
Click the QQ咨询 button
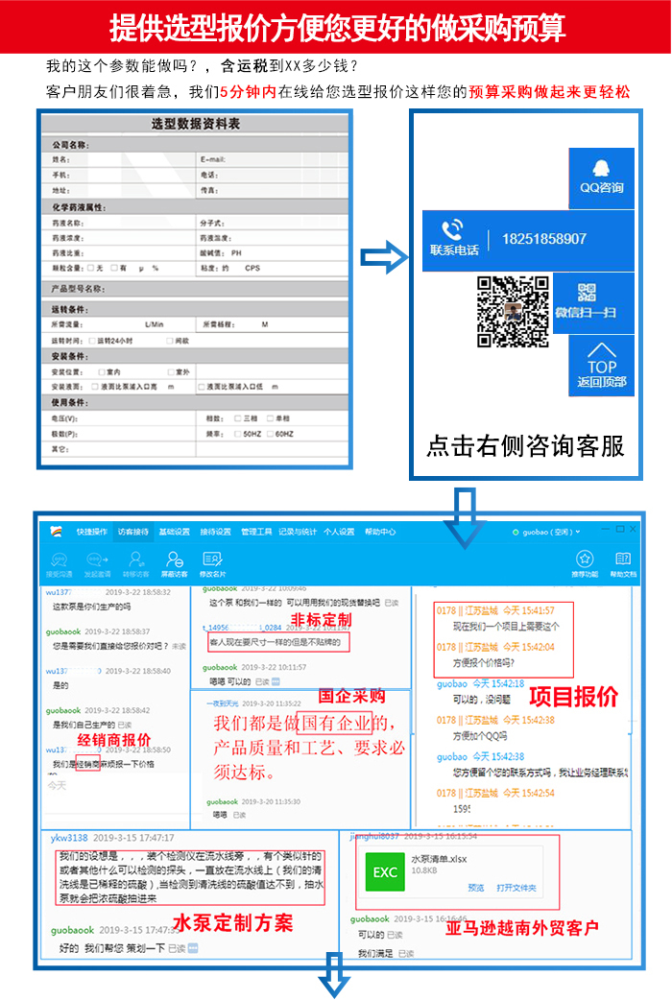601,179
